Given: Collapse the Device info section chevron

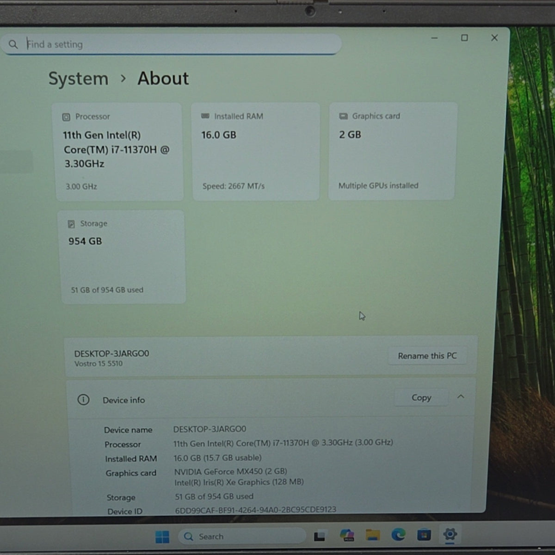Looking at the screenshot, I should click(461, 397).
